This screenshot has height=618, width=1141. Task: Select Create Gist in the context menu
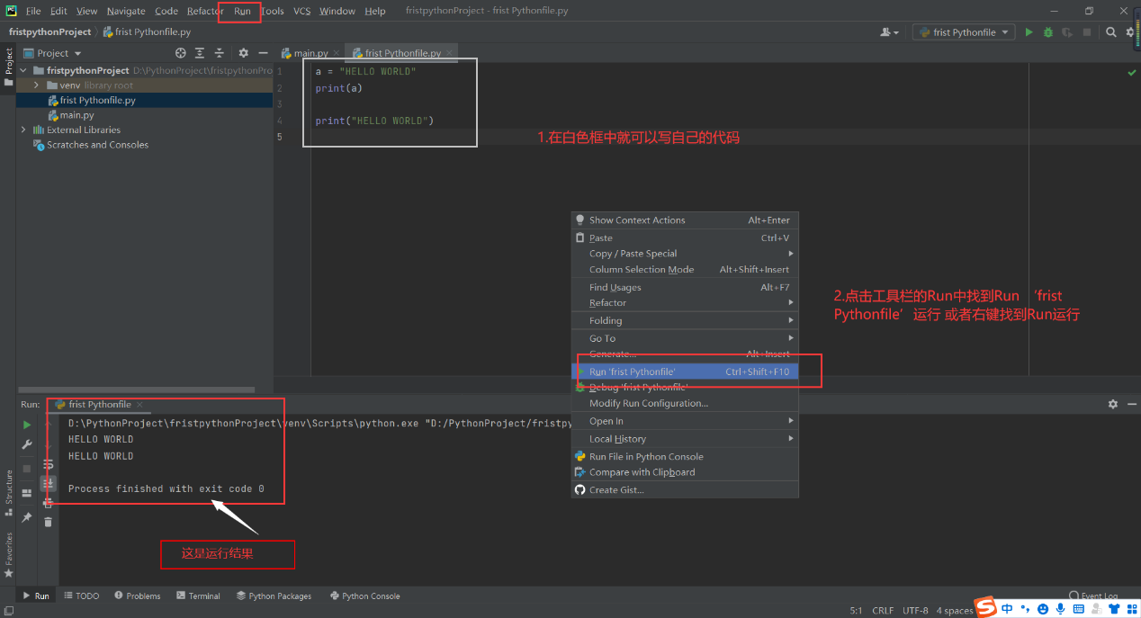click(x=685, y=490)
